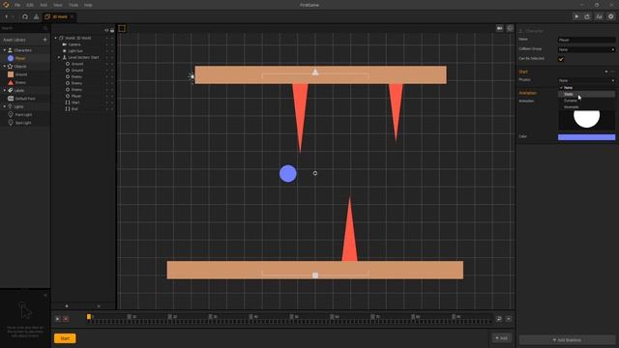Go back with the left arrow

[x=7, y=16]
